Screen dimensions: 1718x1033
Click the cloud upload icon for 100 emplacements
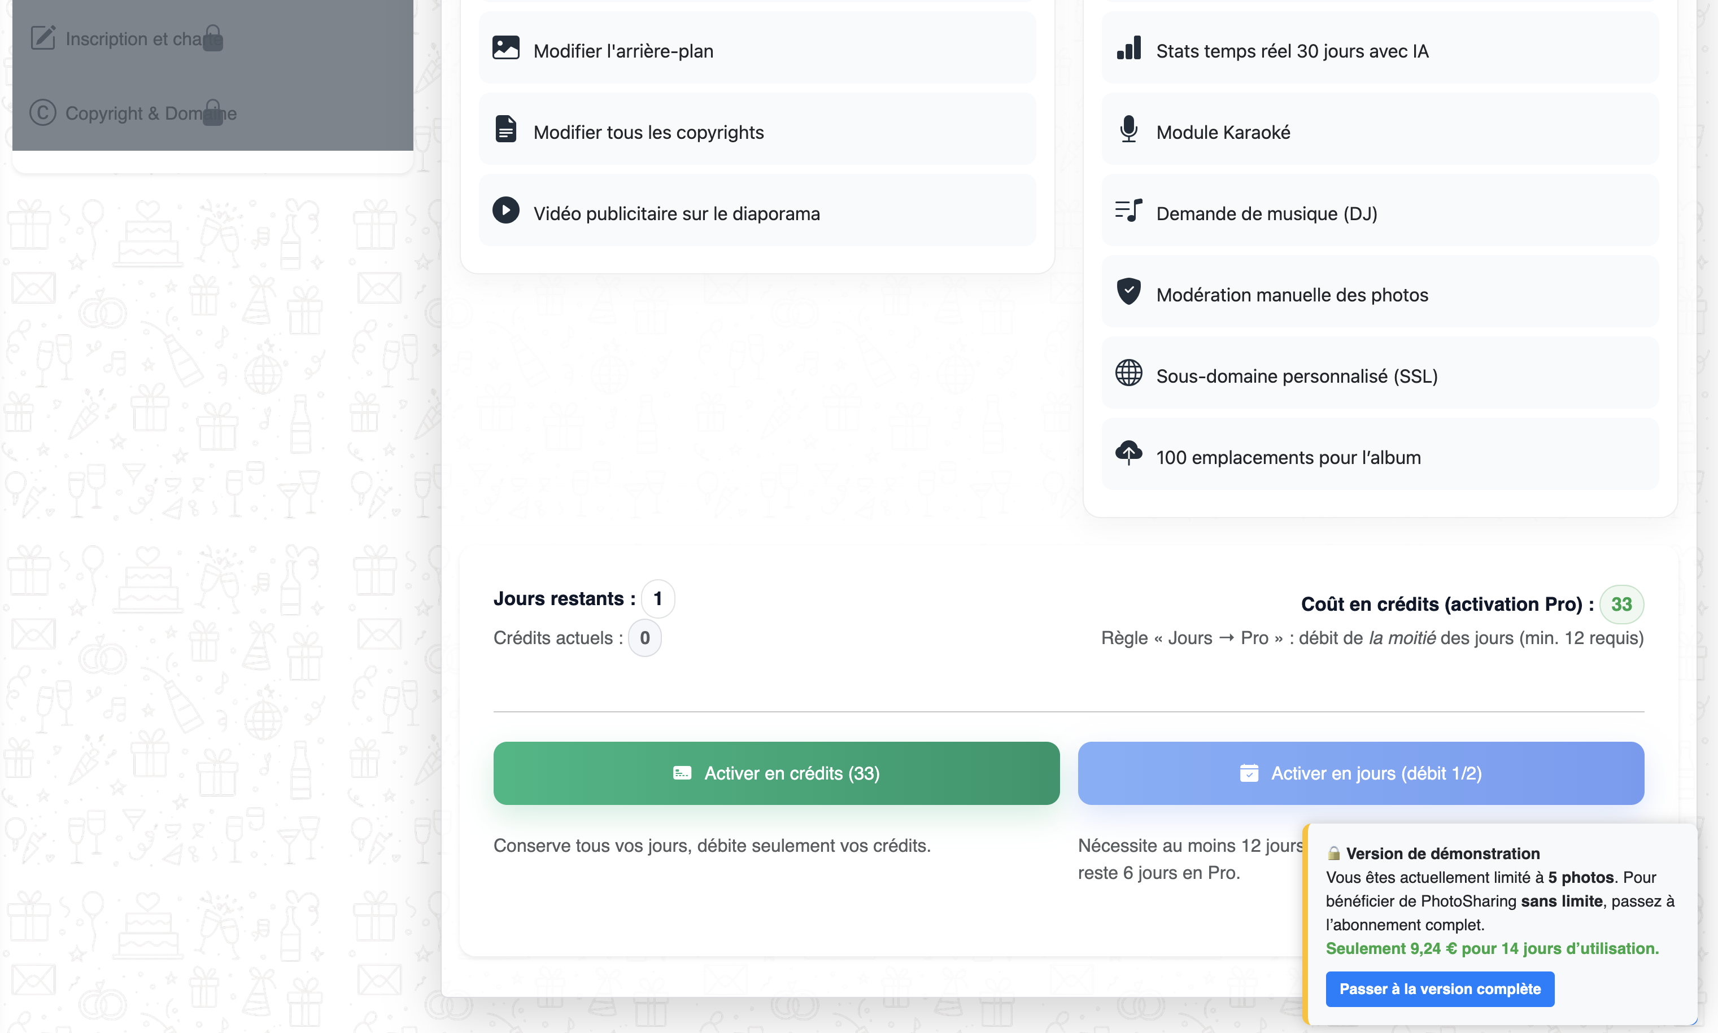click(1129, 453)
